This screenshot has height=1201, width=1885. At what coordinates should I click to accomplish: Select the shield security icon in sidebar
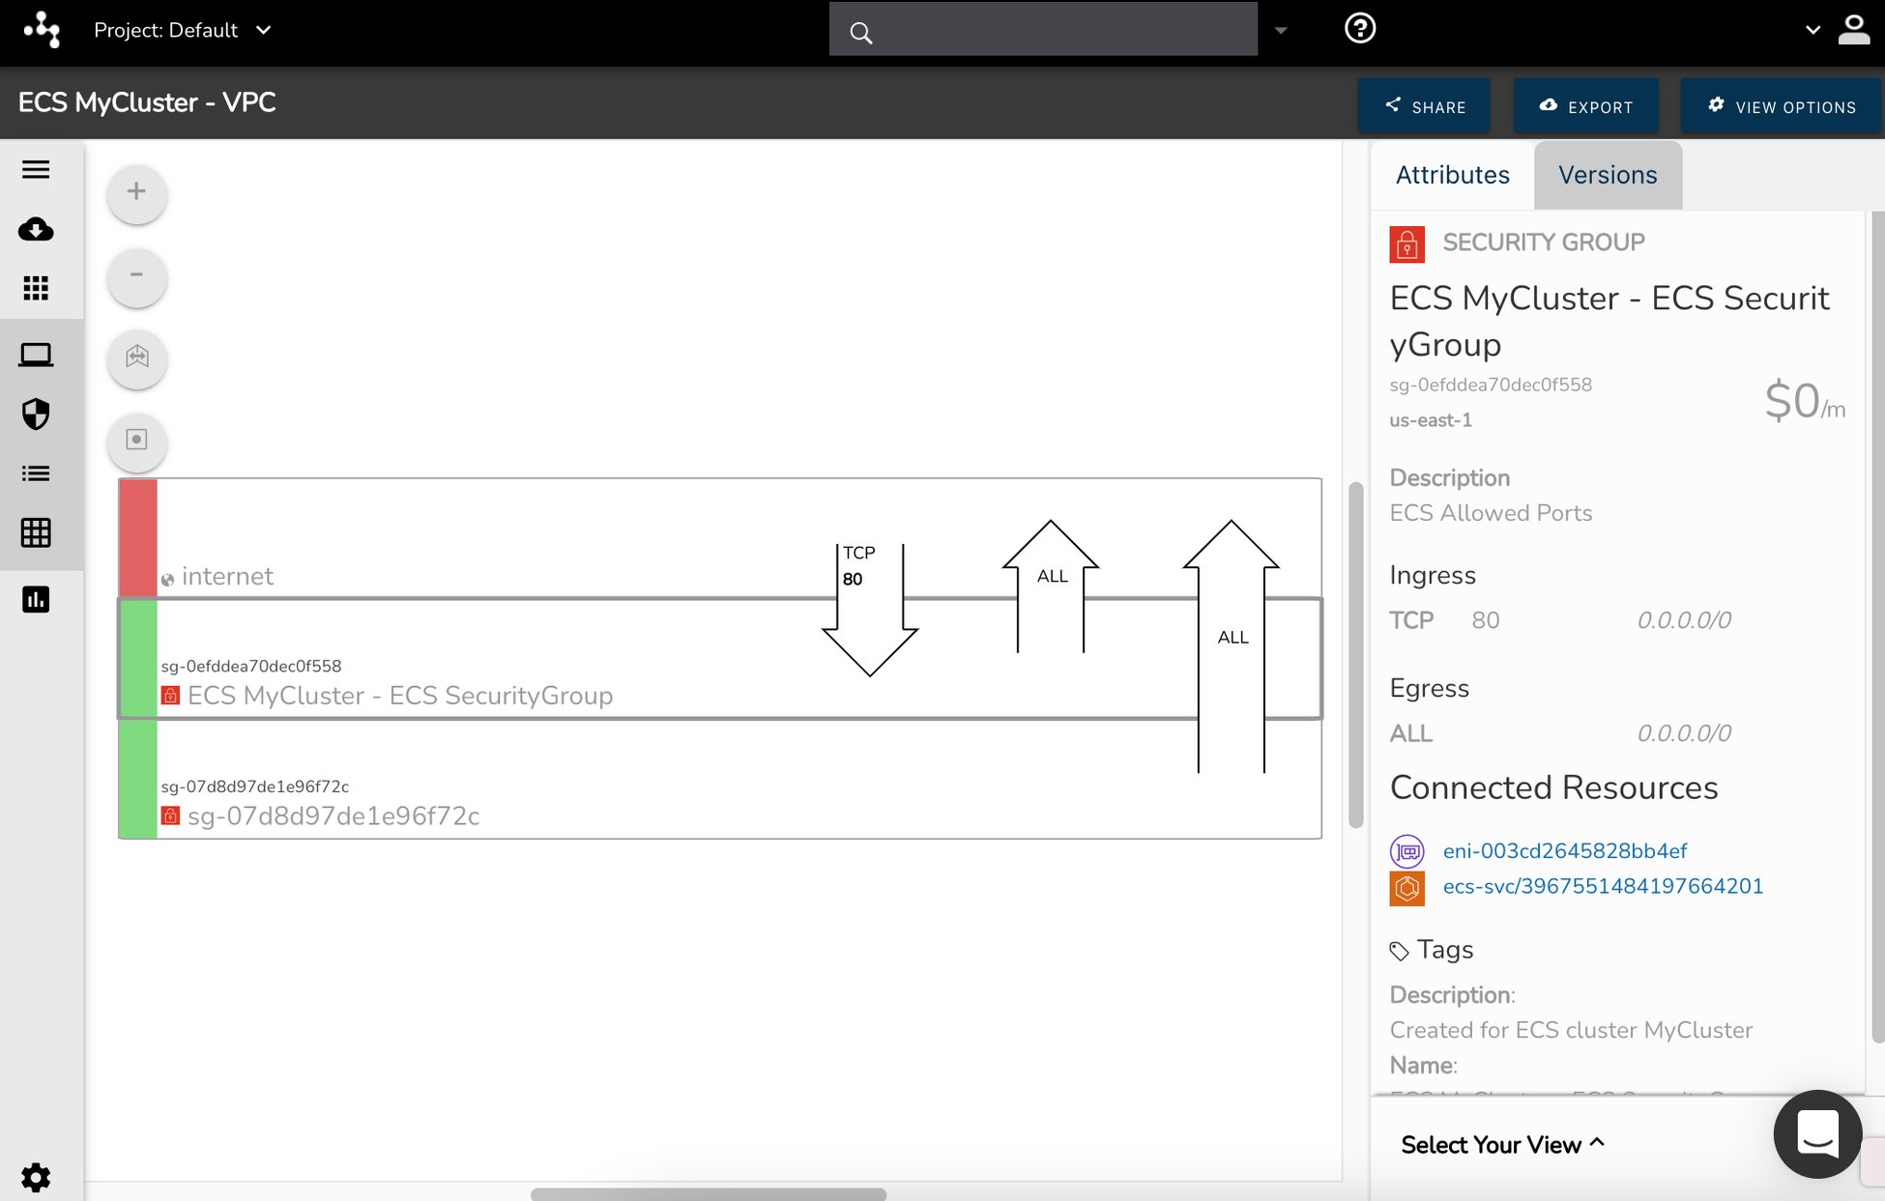coord(36,415)
